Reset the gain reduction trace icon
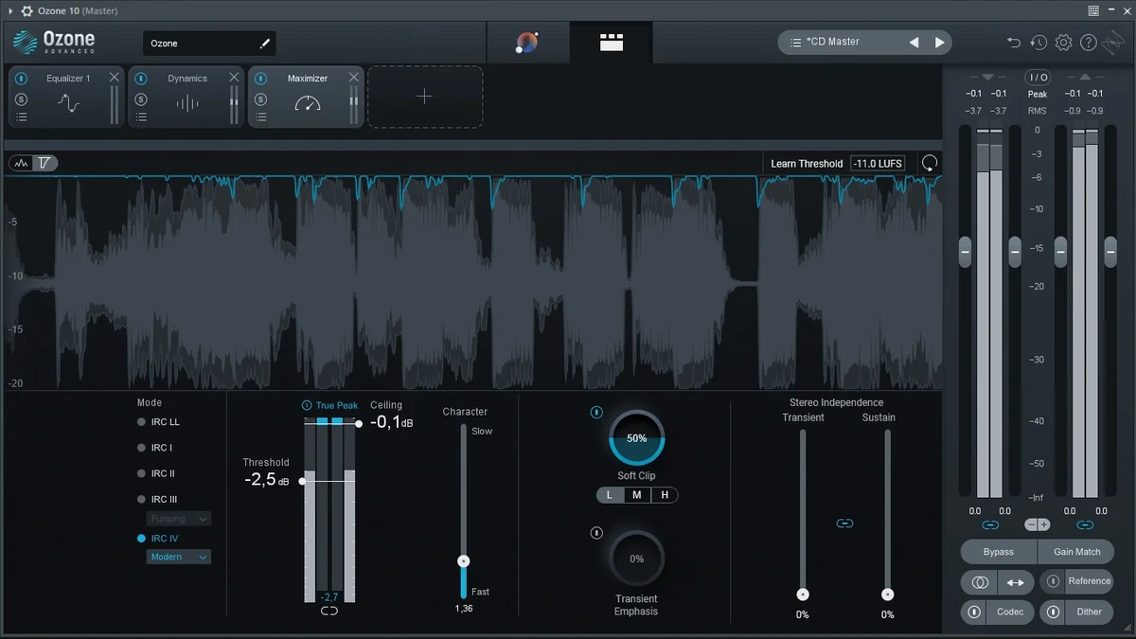The image size is (1136, 639). [x=929, y=164]
